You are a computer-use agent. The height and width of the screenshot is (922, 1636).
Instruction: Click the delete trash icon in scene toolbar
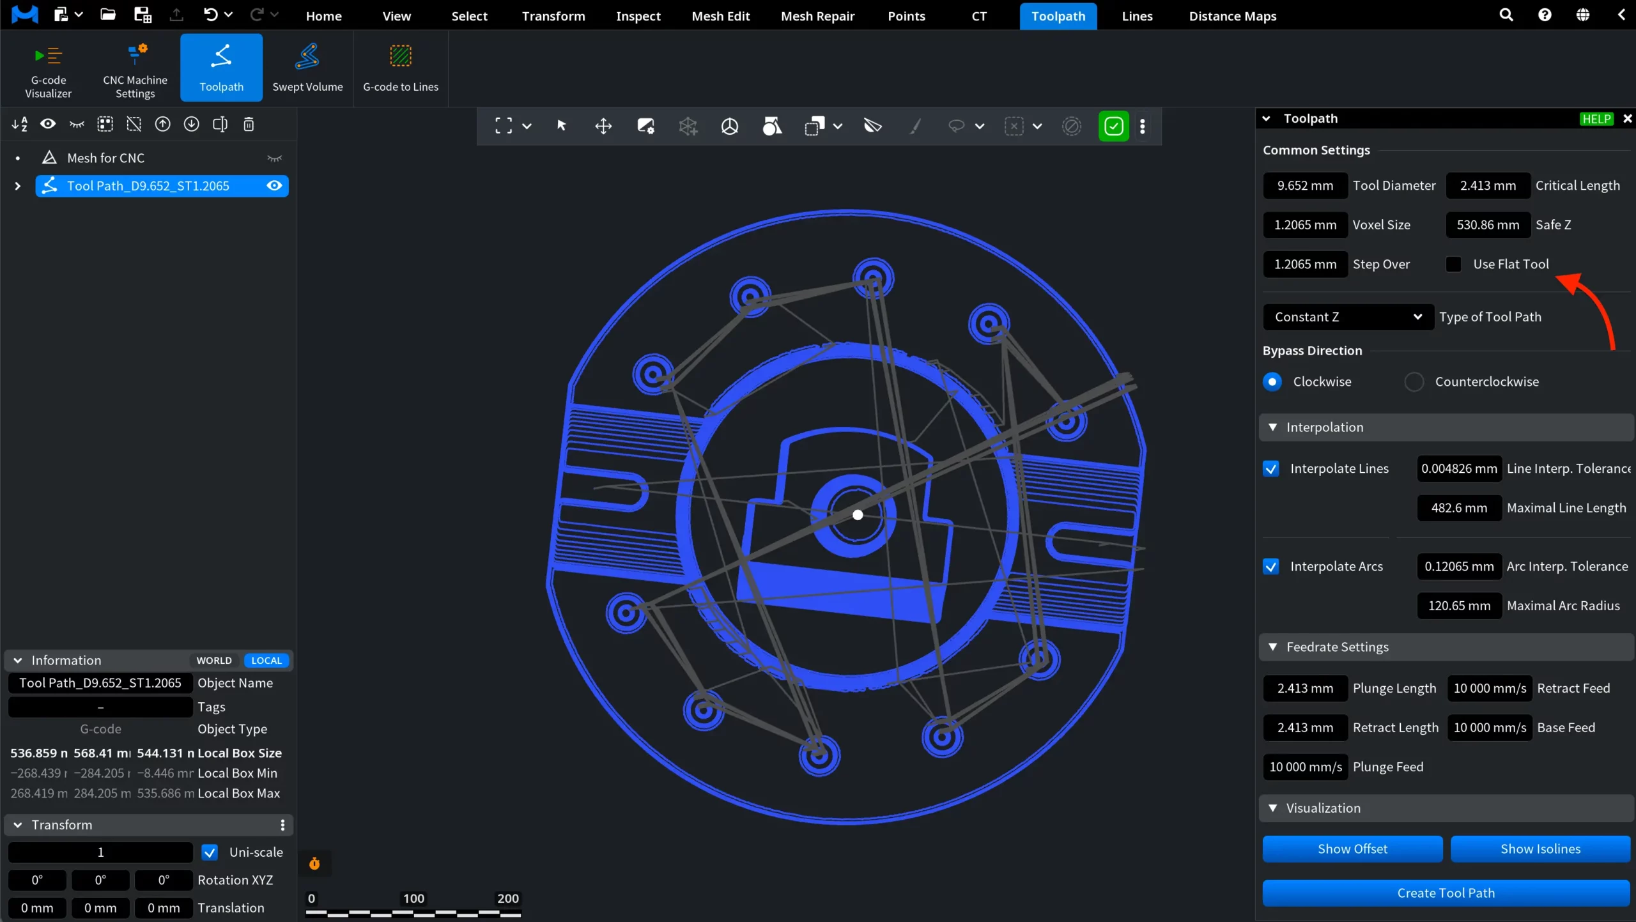coord(249,124)
